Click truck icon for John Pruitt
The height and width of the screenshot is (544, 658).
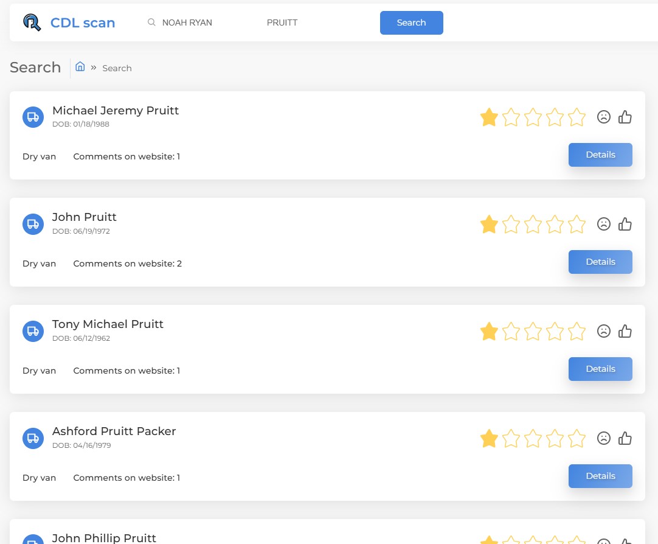[33, 224]
